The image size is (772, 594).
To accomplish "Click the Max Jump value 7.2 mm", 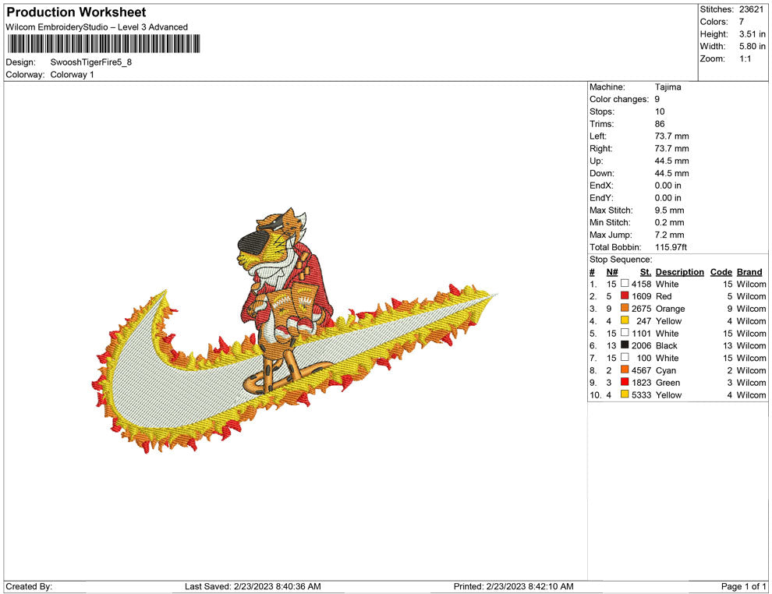I will tap(670, 235).
